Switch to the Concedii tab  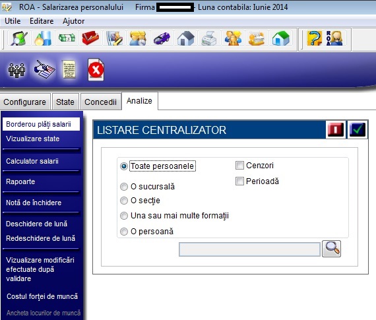coord(100,102)
